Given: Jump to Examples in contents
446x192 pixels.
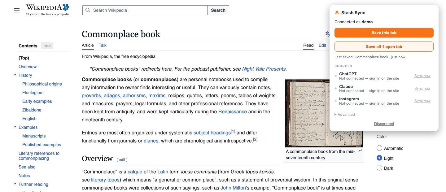Looking at the screenshot, I should (28, 127).
